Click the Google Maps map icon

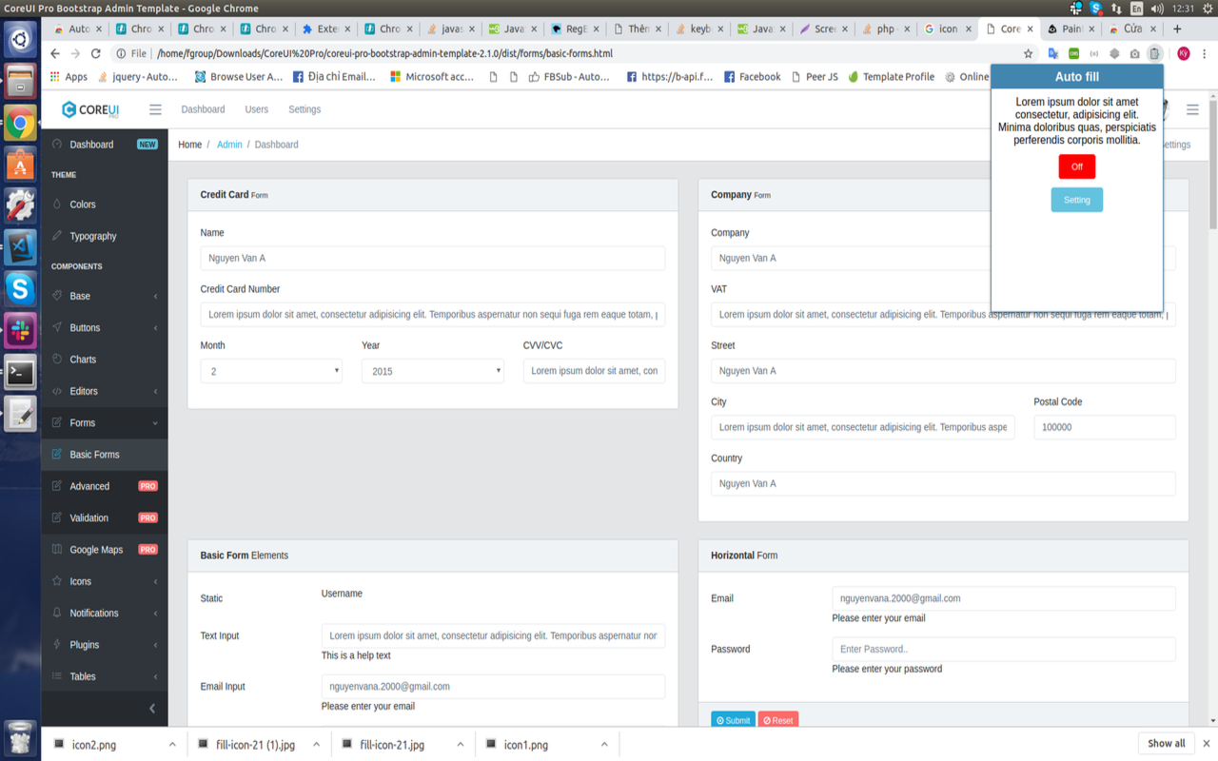[x=57, y=550]
